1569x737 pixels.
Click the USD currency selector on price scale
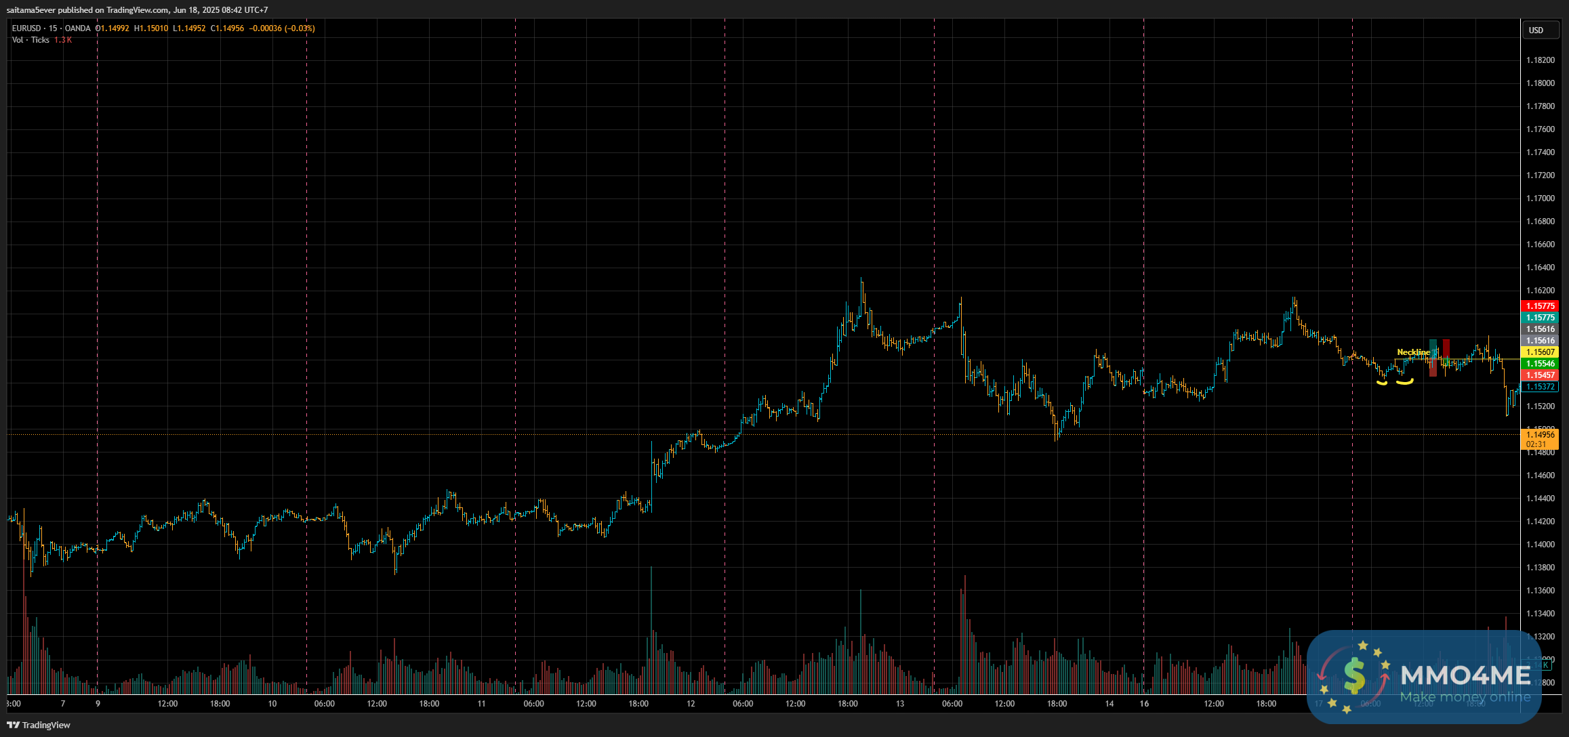pos(1536,30)
